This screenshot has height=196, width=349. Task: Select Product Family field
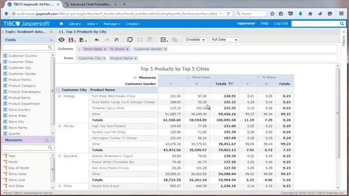[x=20, y=80]
